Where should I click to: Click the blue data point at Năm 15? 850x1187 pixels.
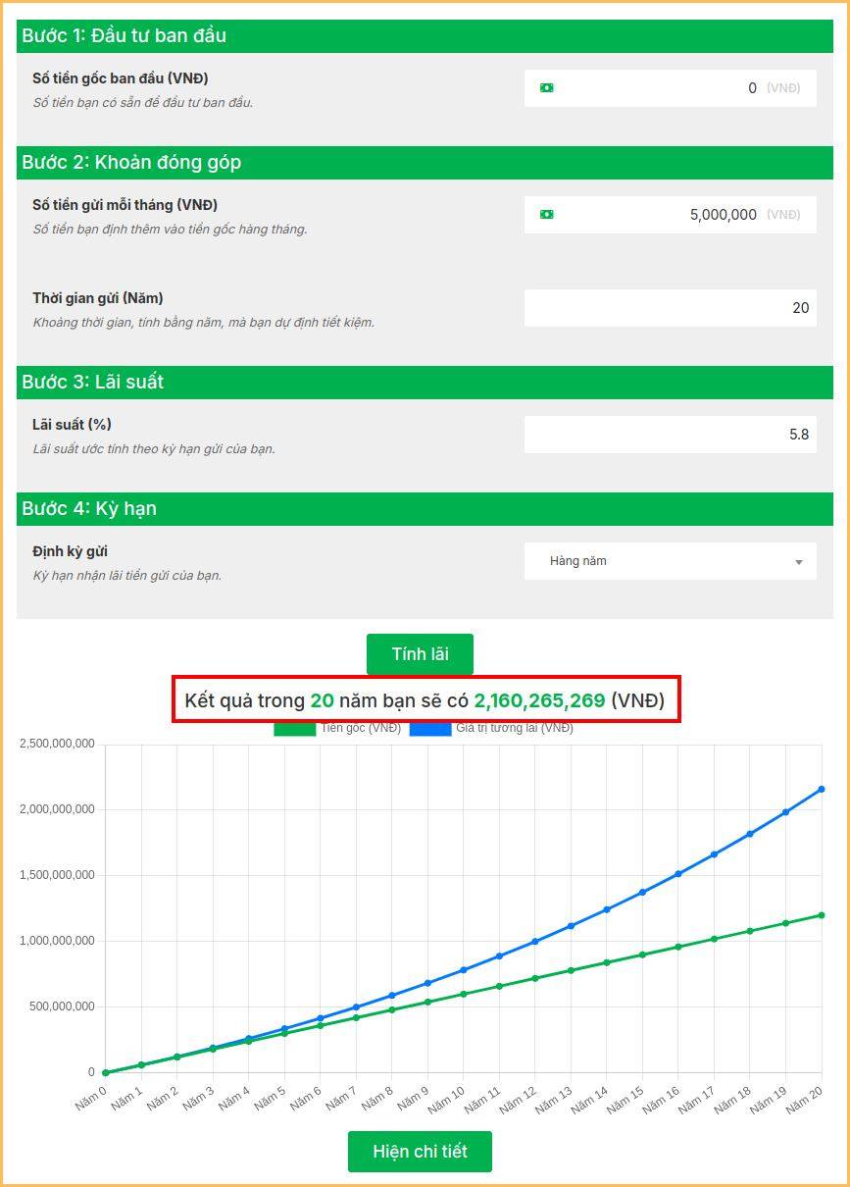pyautogui.click(x=642, y=893)
